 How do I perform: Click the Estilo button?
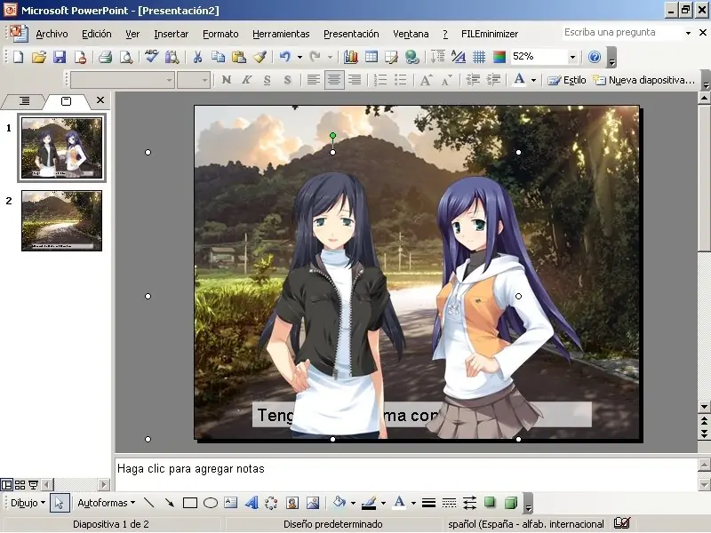click(567, 80)
